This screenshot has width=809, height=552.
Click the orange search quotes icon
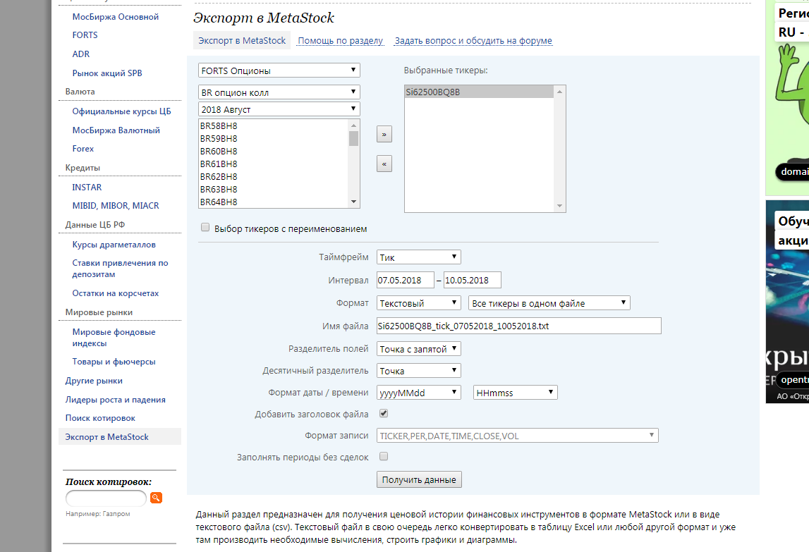(x=156, y=498)
